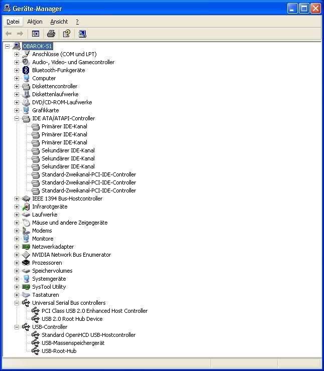Collapse the IDE ATA/ATAPI-Controller node
This screenshot has width=324, height=371.
17,118
